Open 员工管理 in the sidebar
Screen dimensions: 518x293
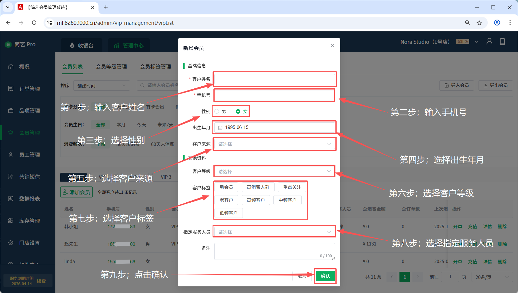29,155
